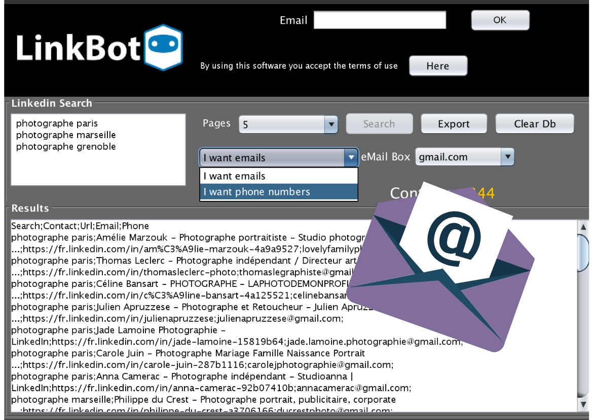This screenshot has height=420, width=594.
Task: Choose 'I want emails' from the list
Action: (278, 176)
